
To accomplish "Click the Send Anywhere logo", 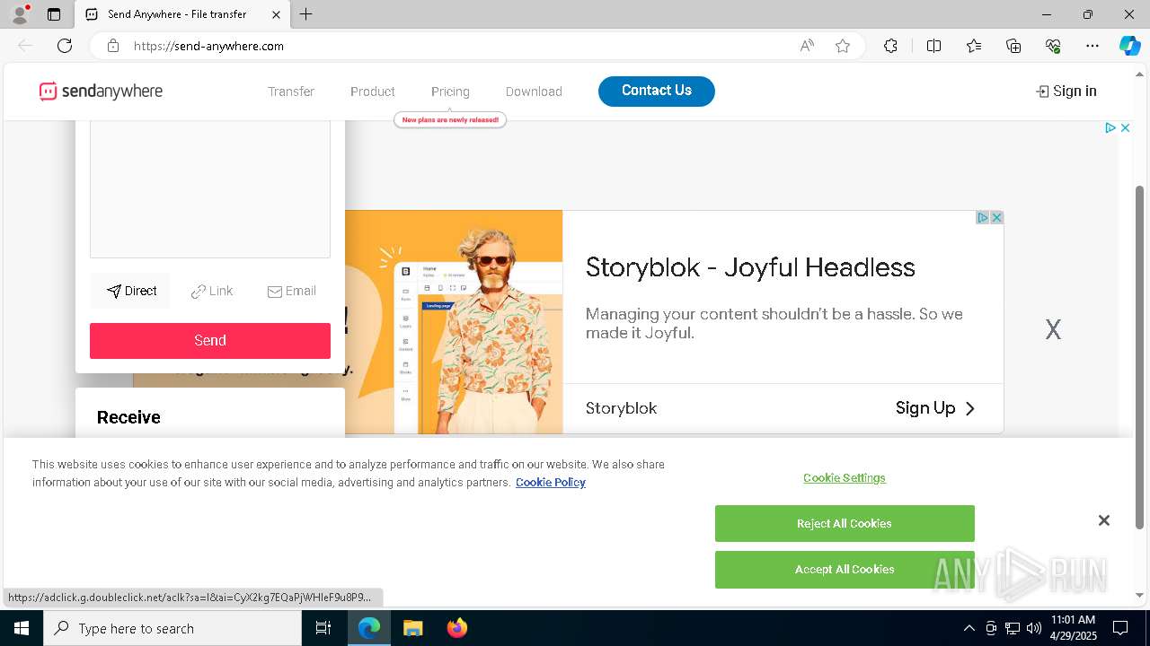I will pos(101,91).
